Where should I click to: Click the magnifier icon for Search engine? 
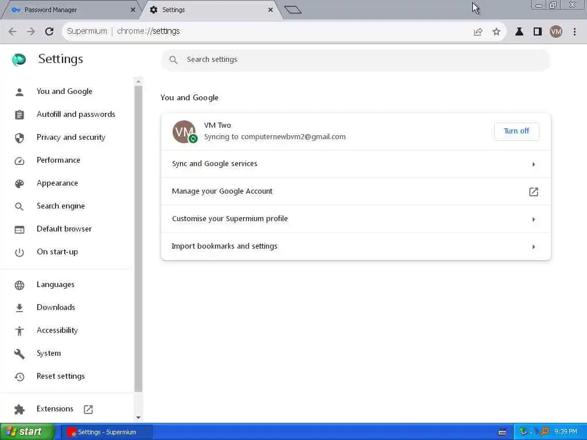[19, 206]
